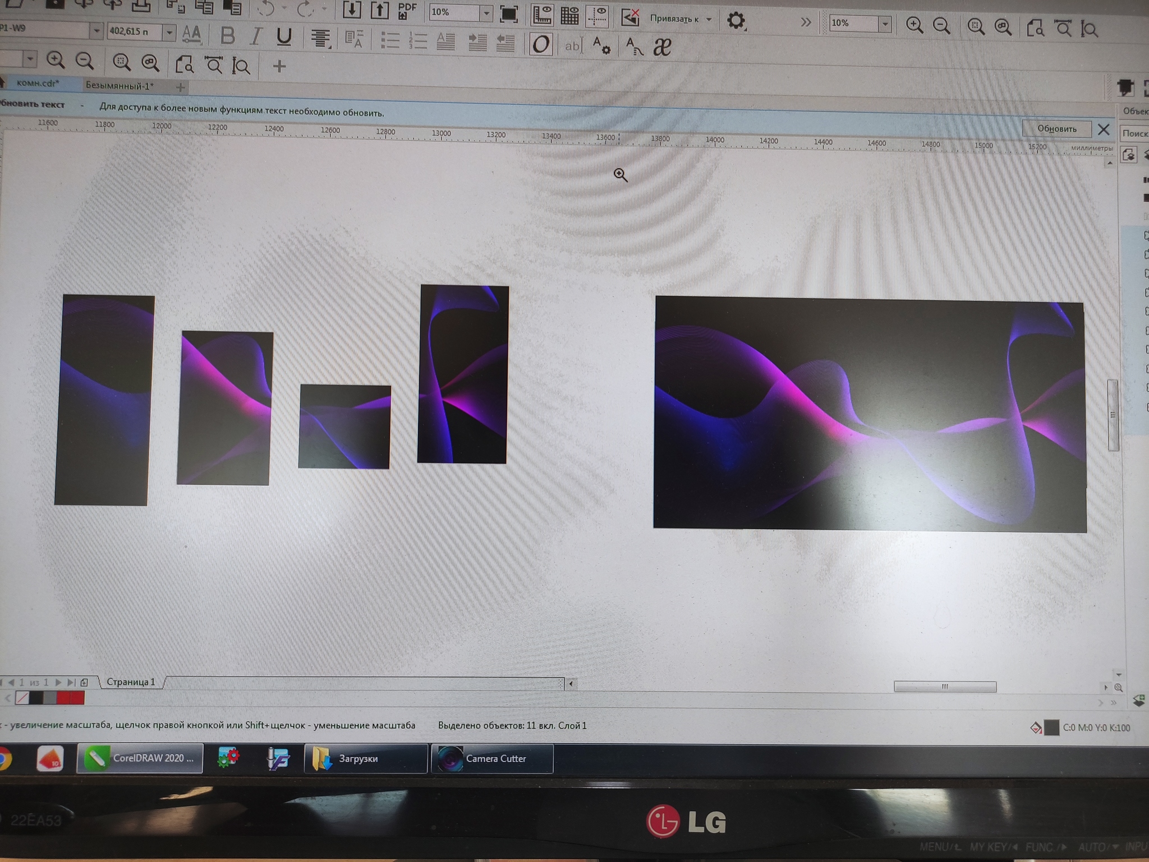Image resolution: width=1149 pixels, height=862 pixels.
Task: Dismiss the update text notification bar
Action: (x=1104, y=129)
